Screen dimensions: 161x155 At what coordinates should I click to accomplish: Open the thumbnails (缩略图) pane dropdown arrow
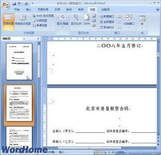click(24, 39)
